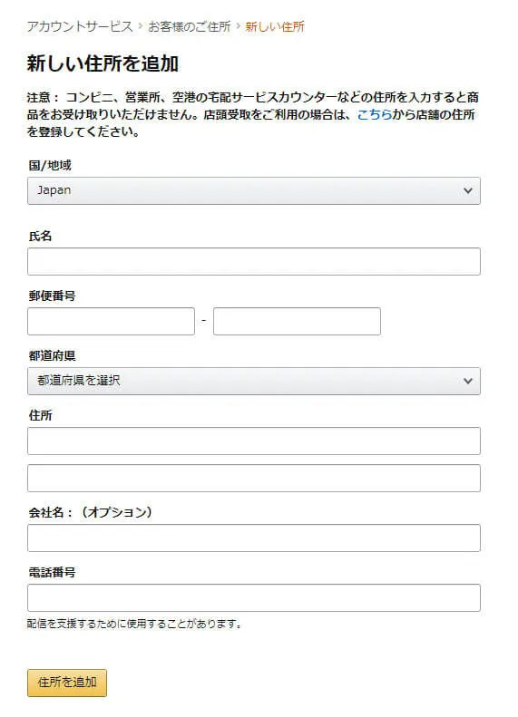This screenshot has width=518, height=717.
Task: Click the 郵便番号 label
Action: 53,296
